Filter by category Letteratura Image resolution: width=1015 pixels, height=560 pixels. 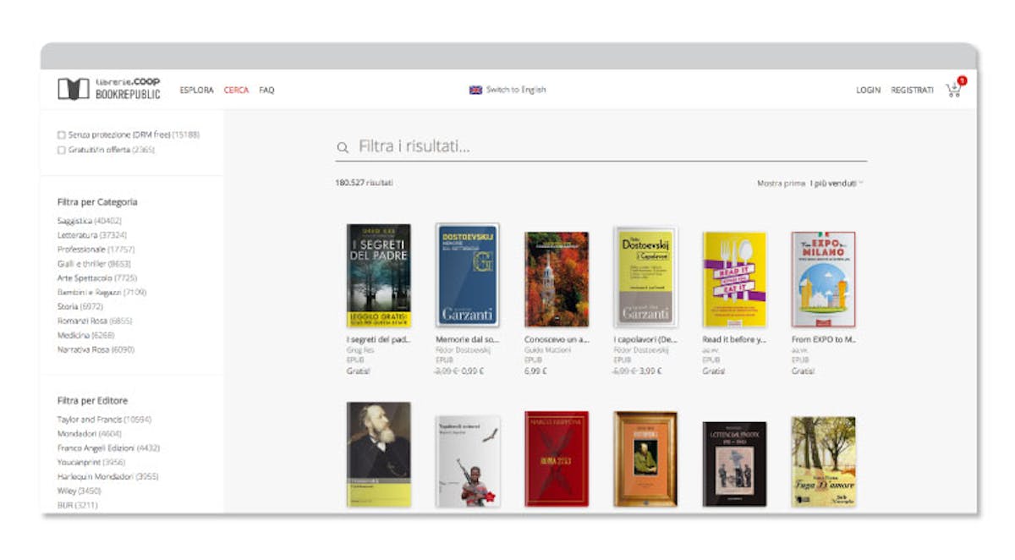pyautogui.click(x=92, y=235)
